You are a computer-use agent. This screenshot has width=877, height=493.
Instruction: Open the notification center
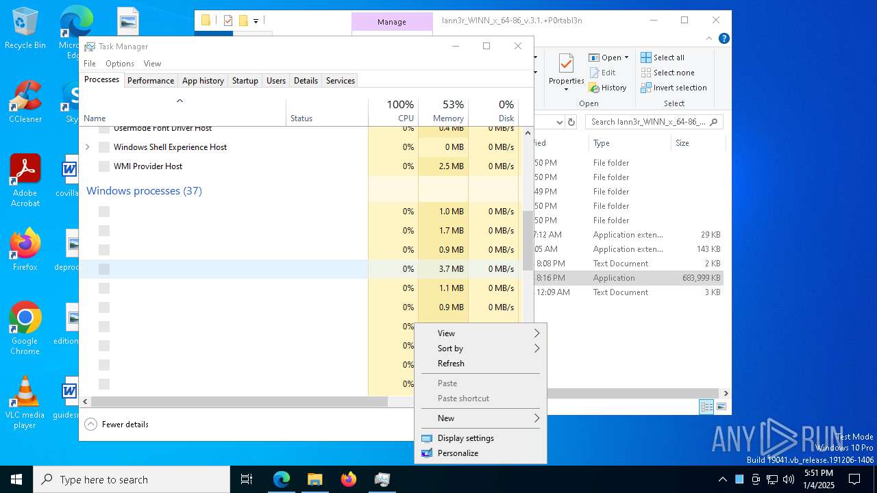854,479
